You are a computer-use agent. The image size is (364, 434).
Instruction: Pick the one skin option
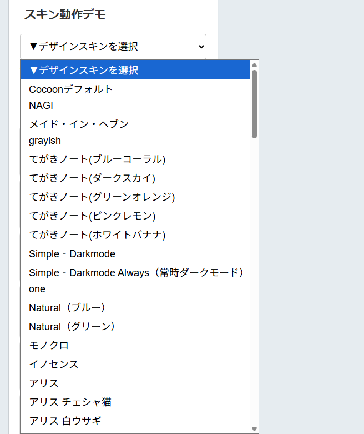pyautogui.click(x=37, y=289)
